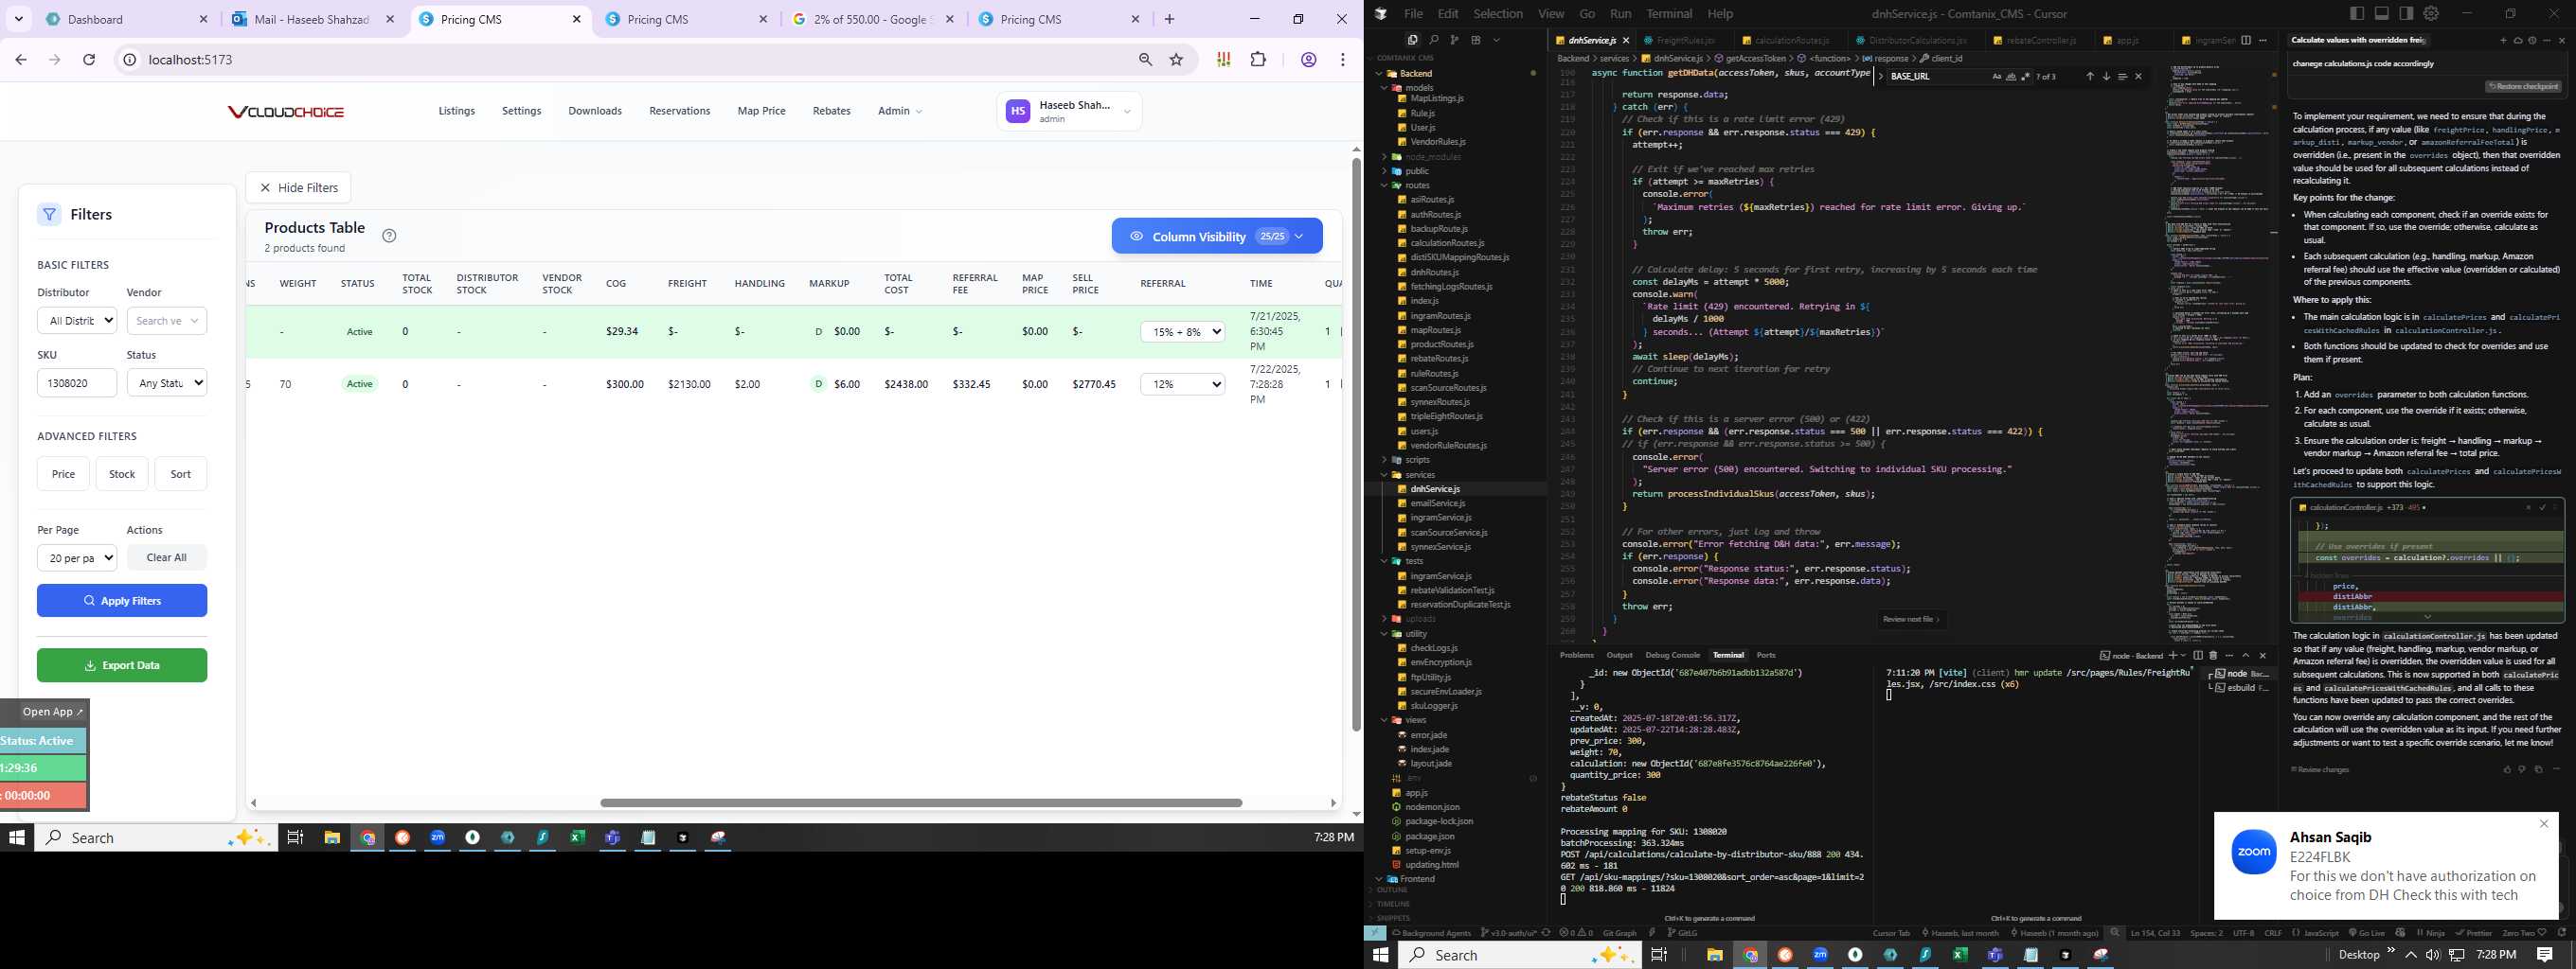Open the Haseeb Shah admin user menu

[x=1069, y=111]
